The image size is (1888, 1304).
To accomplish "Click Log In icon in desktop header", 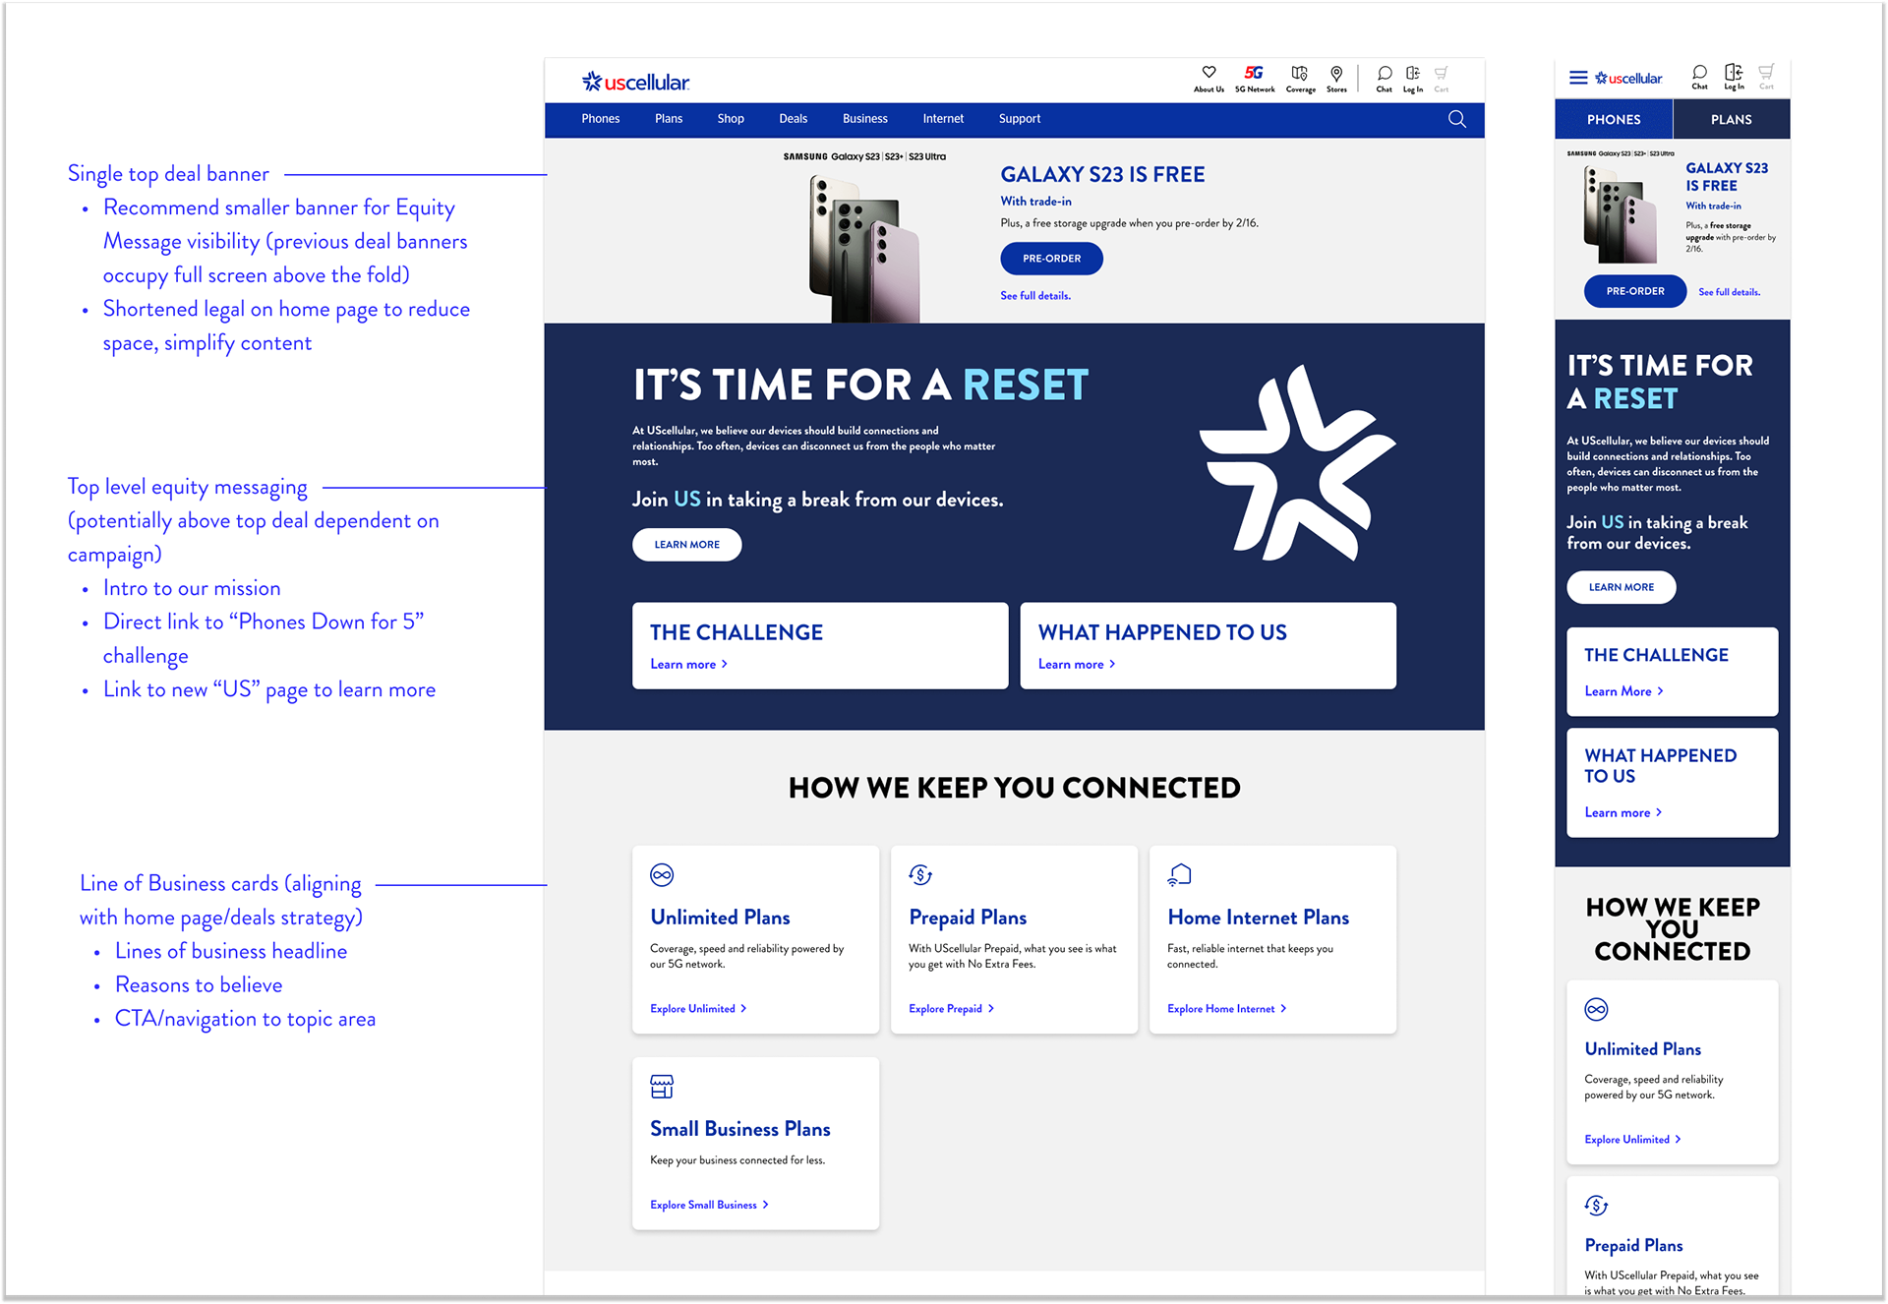I will [x=1413, y=73].
